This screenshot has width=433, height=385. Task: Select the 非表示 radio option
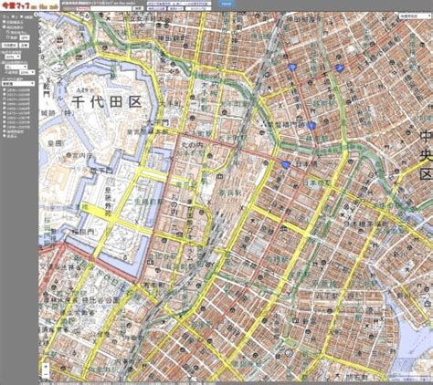point(5,136)
